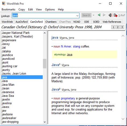Screen dimensions: 127x126
Task: Select 'jaunting car' in word list
Action: [22, 66]
